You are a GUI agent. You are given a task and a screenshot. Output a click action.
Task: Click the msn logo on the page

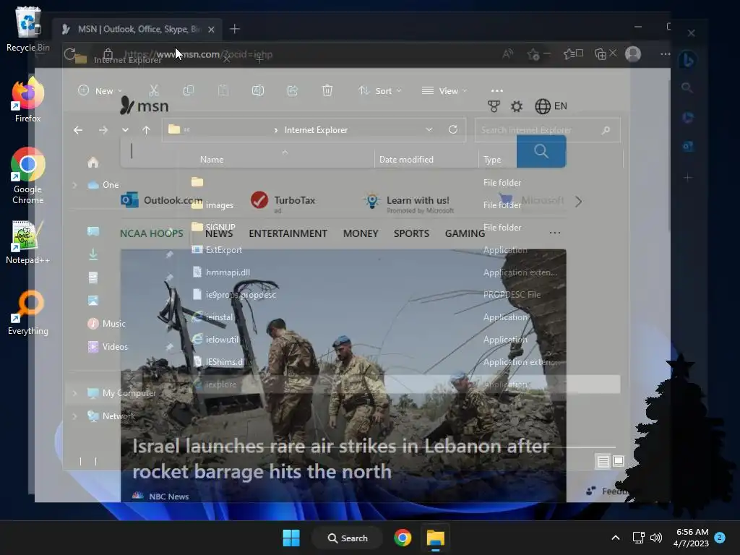(x=145, y=106)
